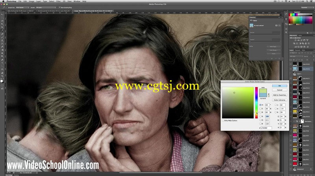Image resolution: width=315 pixels, height=176 pixels.
Task: Open the layer filter Kind dropdown
Action: pyautogui.click(x=293, y=53)
